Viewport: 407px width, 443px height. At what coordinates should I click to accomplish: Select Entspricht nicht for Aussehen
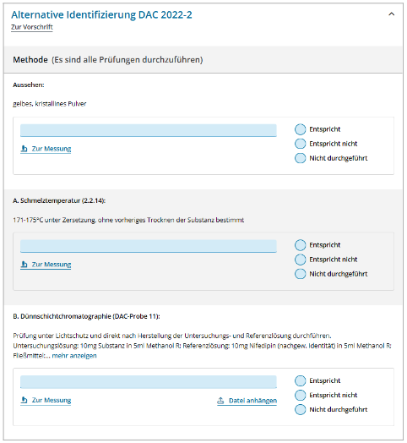tap(301, 144)
